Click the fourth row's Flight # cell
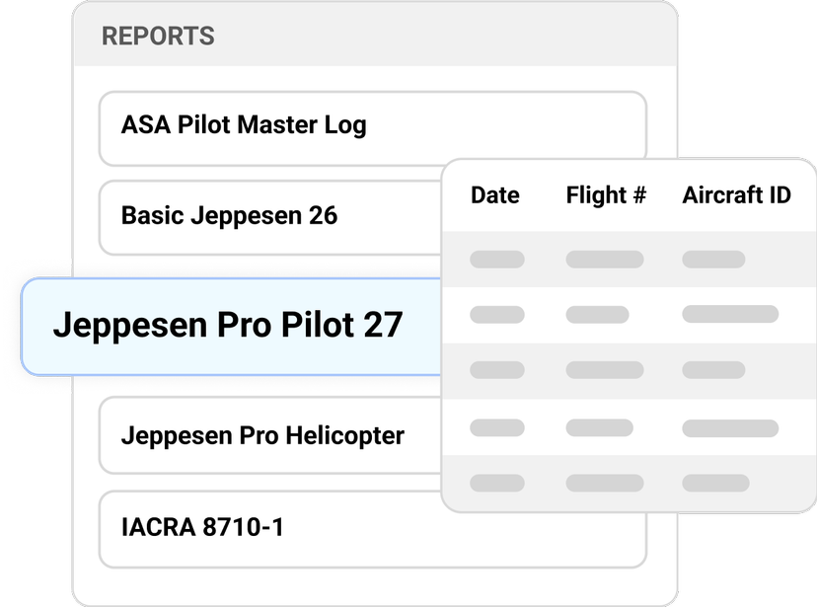This screenshot has height=607, width=817. [x=599, y=428]
